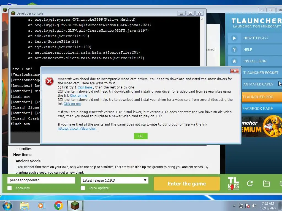Visit TLAUNCHER.ORG orange button
Screen dimensions: 282x211
coord(262,97)
